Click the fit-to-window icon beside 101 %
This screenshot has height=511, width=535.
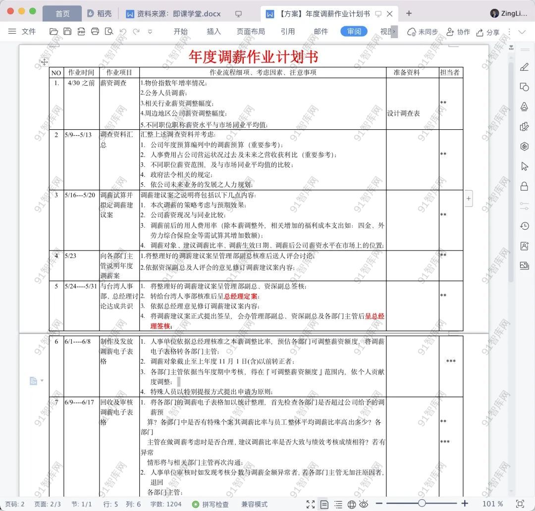[x=520, y=504]
